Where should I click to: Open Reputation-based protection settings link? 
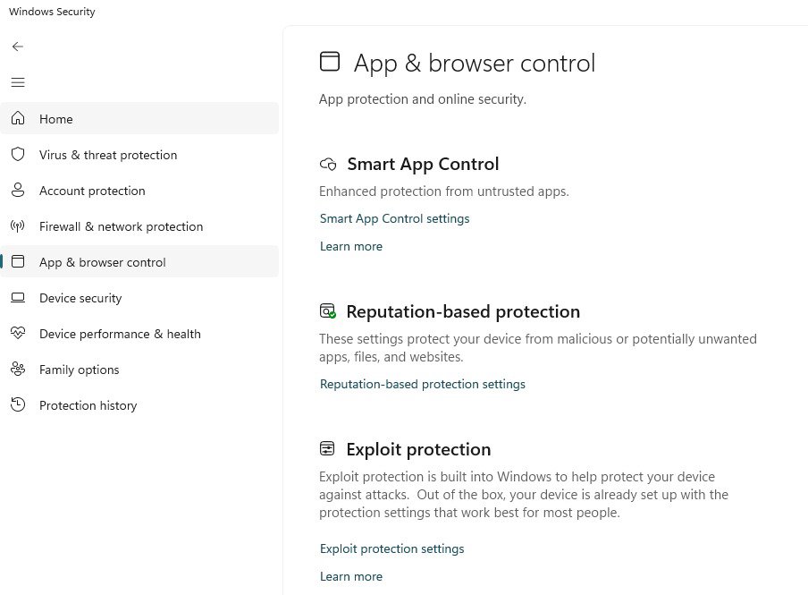(x=423, y=384)
